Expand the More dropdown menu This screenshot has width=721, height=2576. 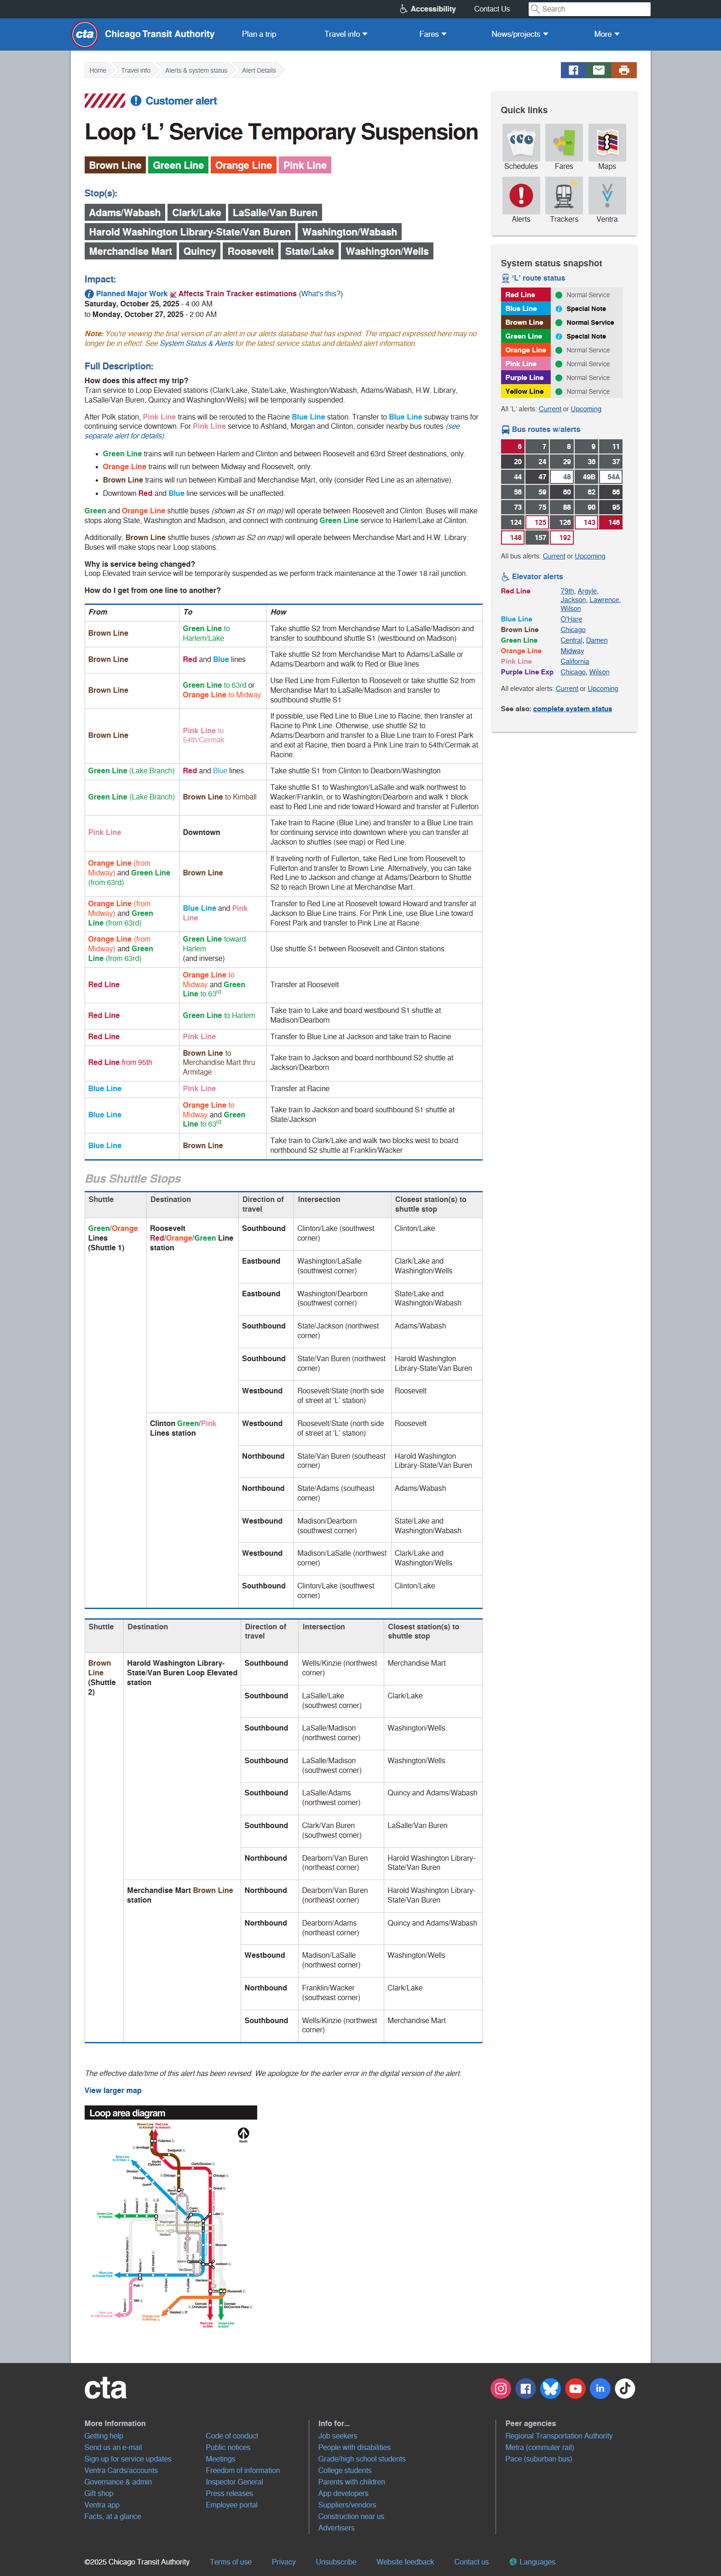(607, 34)
